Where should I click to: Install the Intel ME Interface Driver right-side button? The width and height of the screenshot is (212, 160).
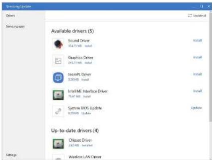[197, 91]
